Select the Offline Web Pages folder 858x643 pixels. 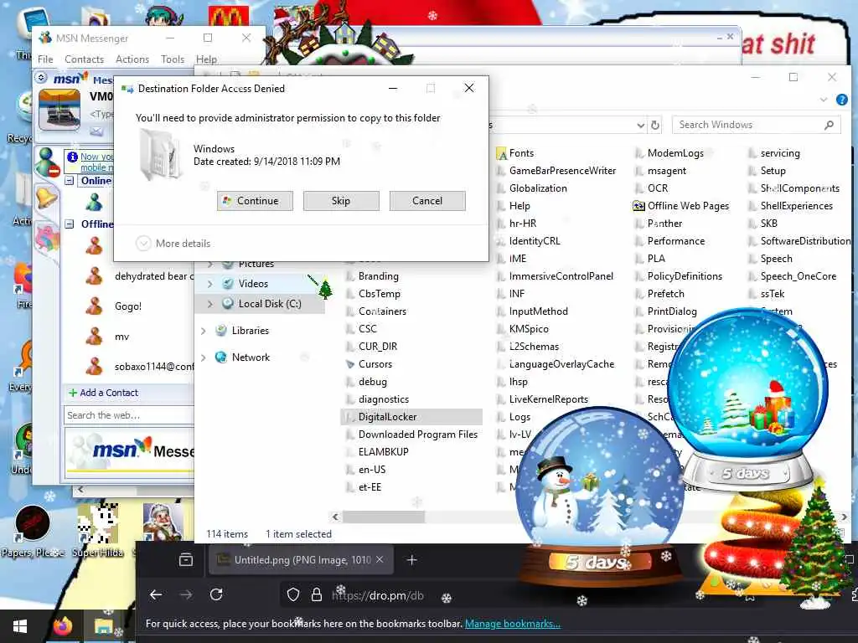pos(682,206)
